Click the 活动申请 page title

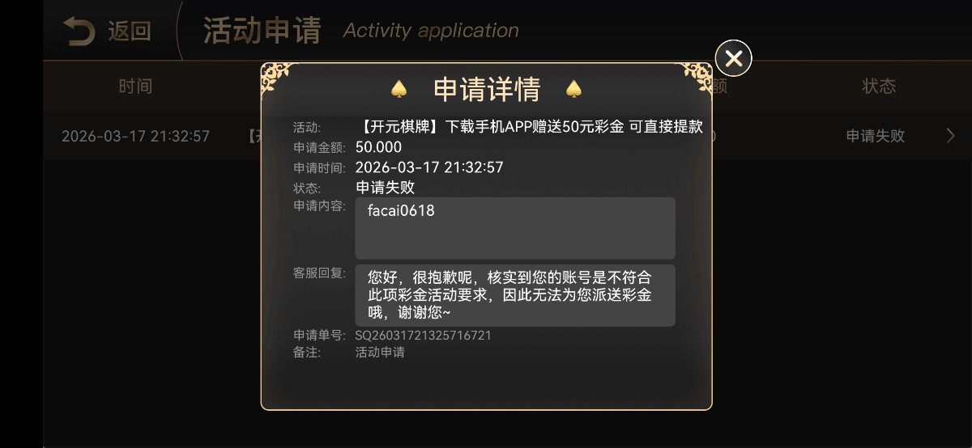pyautogui.click(x=262, y=31)
